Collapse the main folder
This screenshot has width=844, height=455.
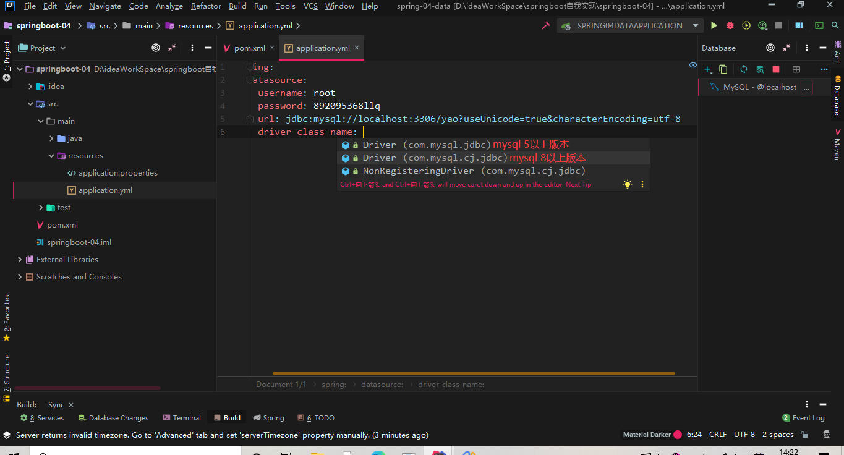pyautogui.click(x=41, y=121)
